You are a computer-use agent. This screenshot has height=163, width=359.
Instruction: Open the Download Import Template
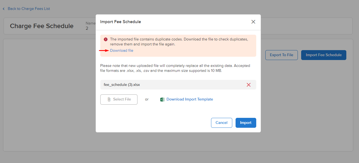[190, 99]
